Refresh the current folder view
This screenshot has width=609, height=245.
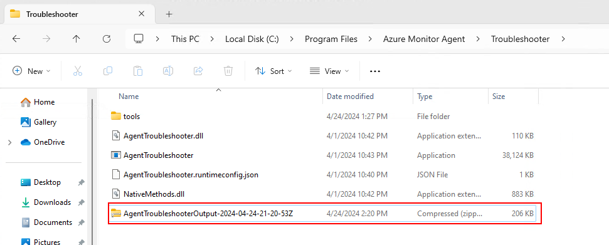tap(107, 39)
